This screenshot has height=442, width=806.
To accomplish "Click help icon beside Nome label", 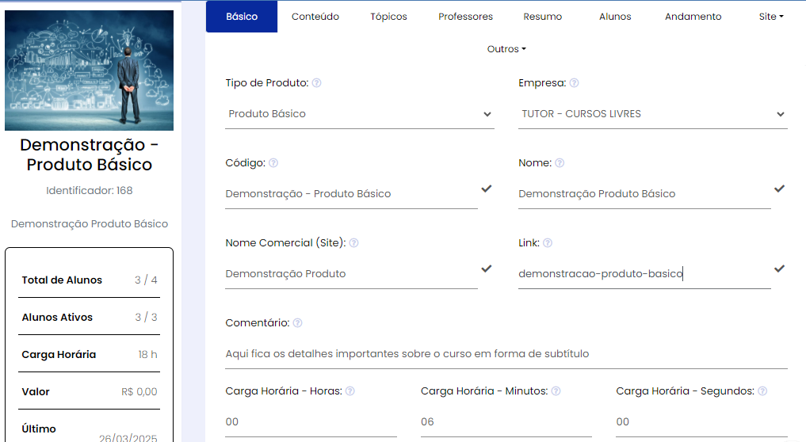I will click(560, 163).
